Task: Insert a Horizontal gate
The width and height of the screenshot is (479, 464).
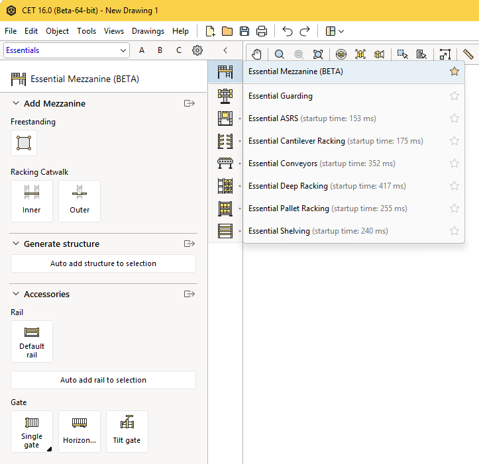Action: (80, 432)
